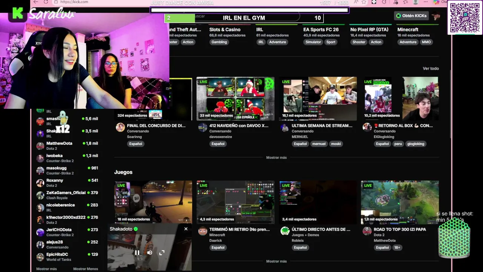Viewport: 483px width, 272px height.
Task: Open the 412 NAVIDEÑO con DAVOO stream thumbnail
Action: [235, 99]
